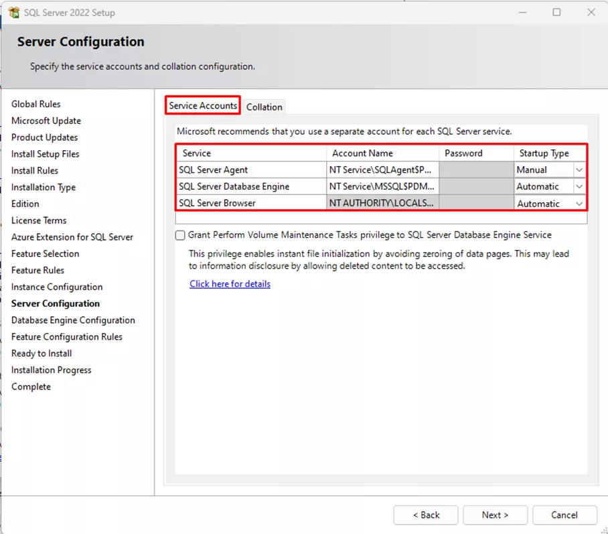Screen dimensions: 608x534
Task: Click Installation Type in the sidebar
Action: [44, 188]
